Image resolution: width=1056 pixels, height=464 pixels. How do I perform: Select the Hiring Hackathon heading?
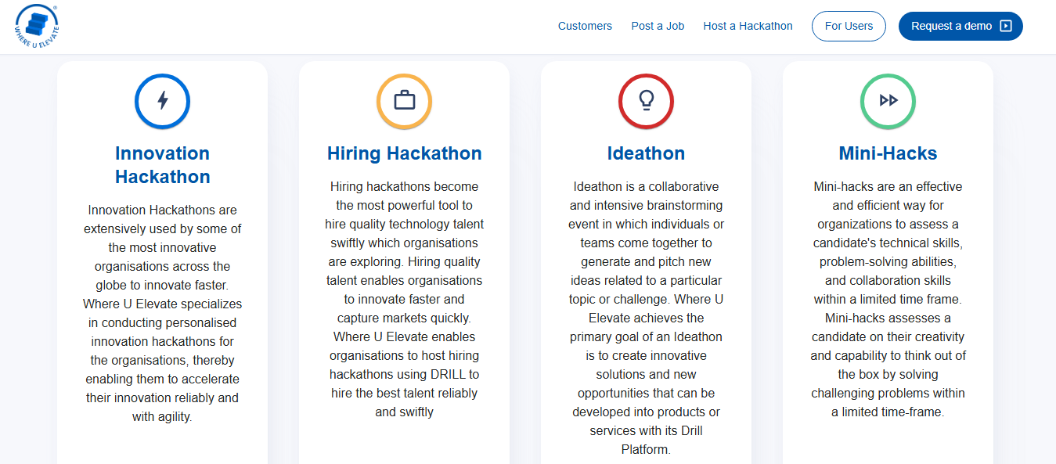click(x=404, y=153)
